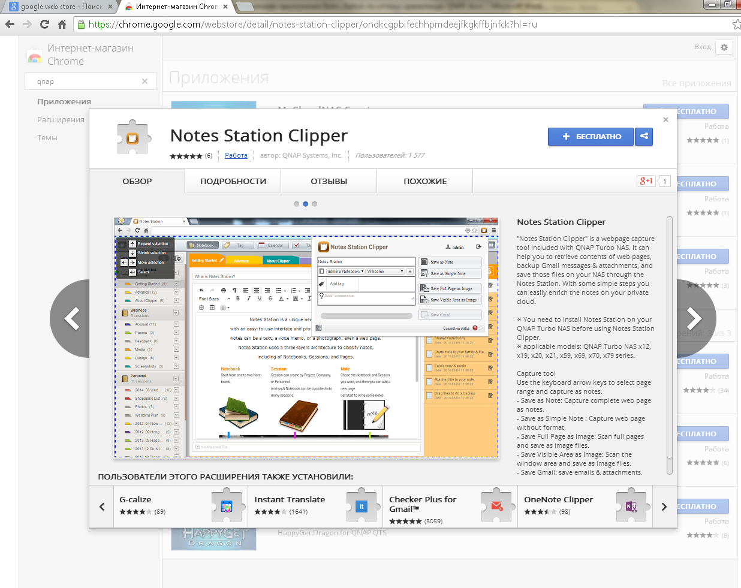Click the G-calize extension icon
Image resolution: width=741 pixels, height=588 pixels.
point(227,506)
